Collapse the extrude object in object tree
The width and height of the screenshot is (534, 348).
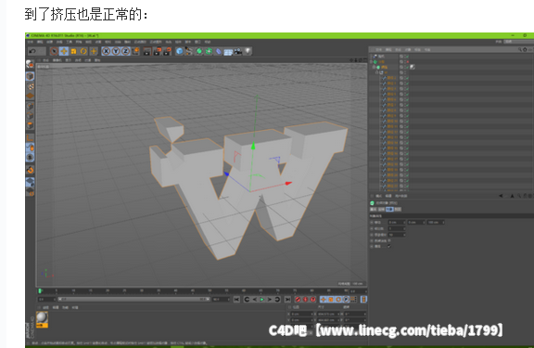pyautogui.click(x=374, y=67)
